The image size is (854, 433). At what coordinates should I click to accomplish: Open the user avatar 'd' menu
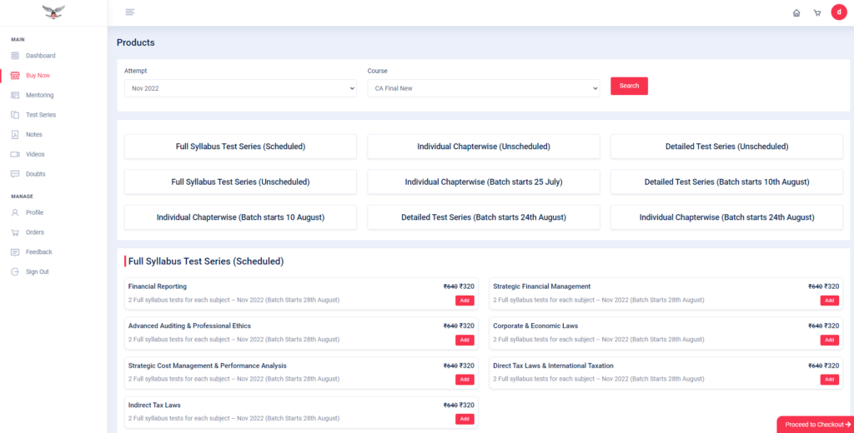(x=839, y=12)
